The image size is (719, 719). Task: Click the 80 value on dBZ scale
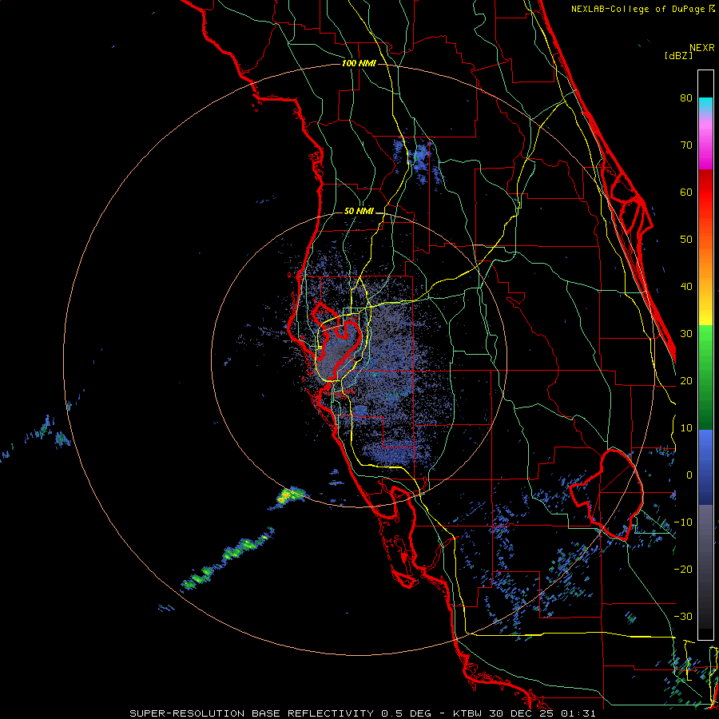click(x=686, y=98)
